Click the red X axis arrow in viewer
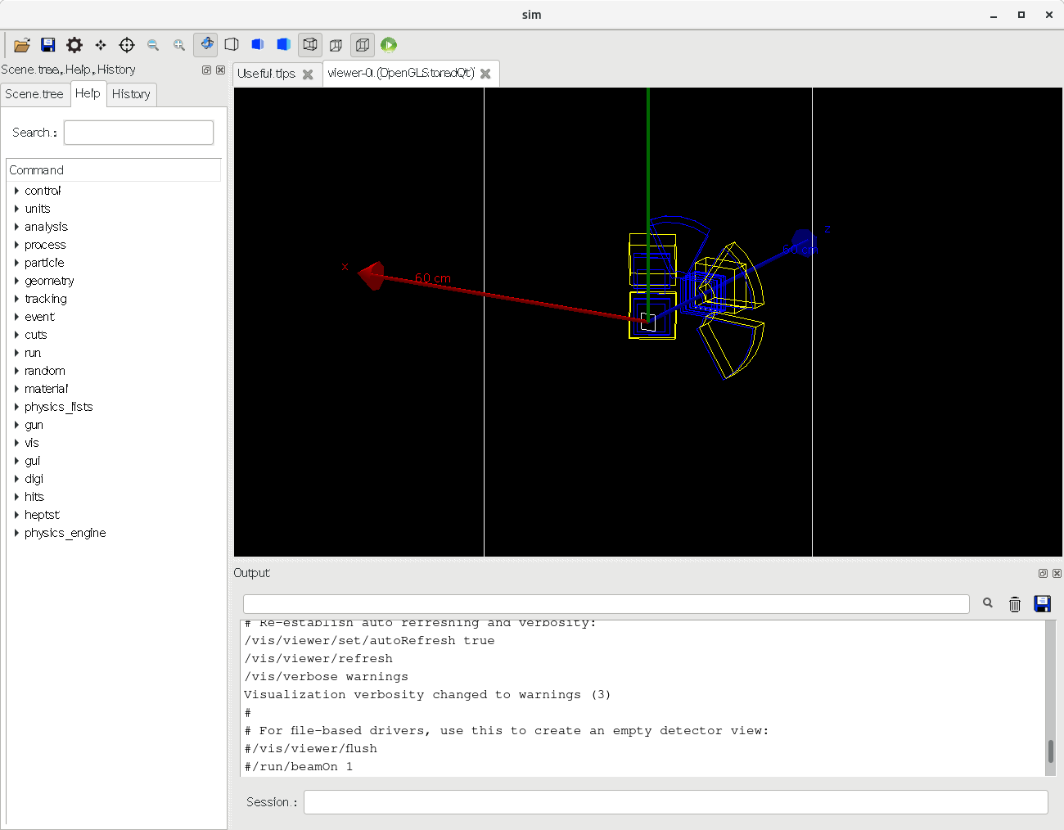1064x830 pixels. coord(372,276)
